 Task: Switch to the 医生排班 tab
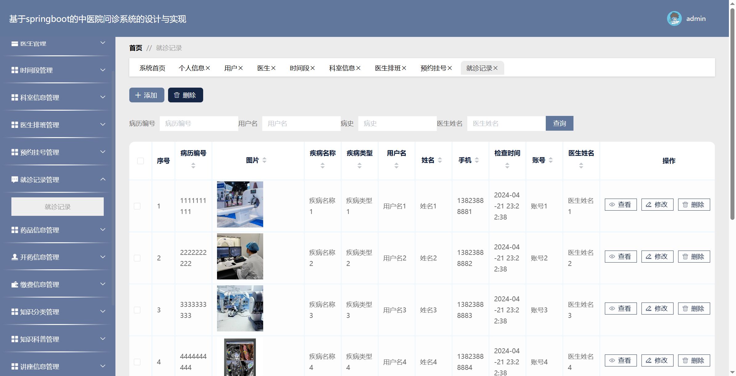[388, 68]
